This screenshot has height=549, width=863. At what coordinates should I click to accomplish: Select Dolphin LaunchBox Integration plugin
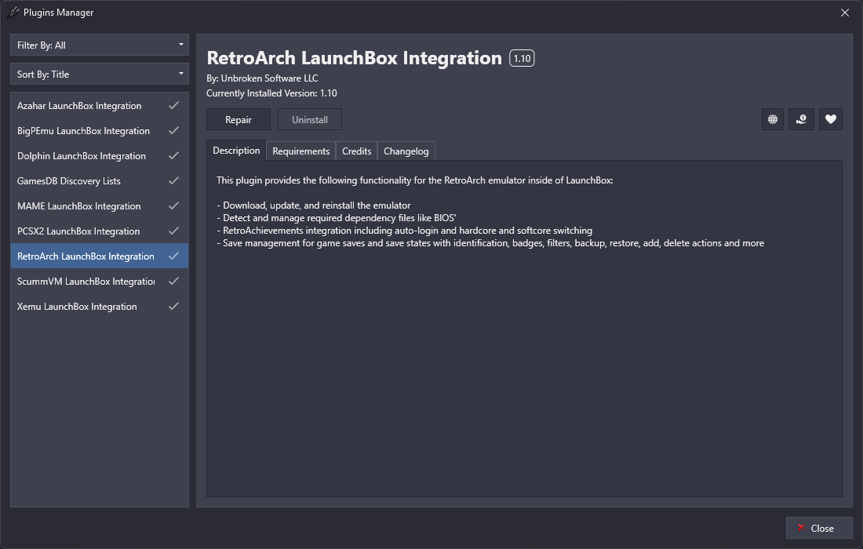[x=100, y=155]
